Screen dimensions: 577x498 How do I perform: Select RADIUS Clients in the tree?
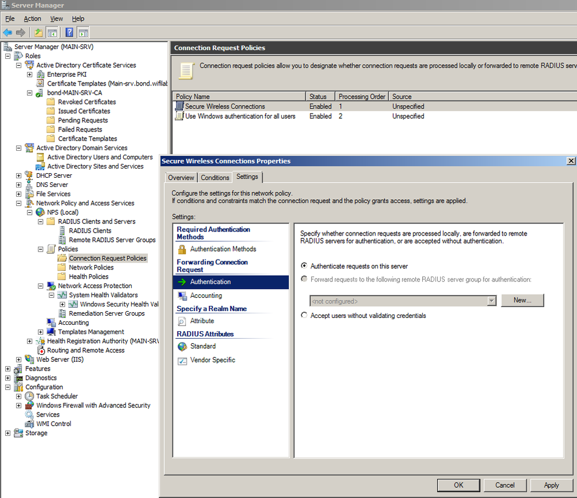point(90,231)
